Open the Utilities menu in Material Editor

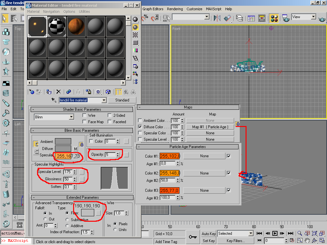84,11
